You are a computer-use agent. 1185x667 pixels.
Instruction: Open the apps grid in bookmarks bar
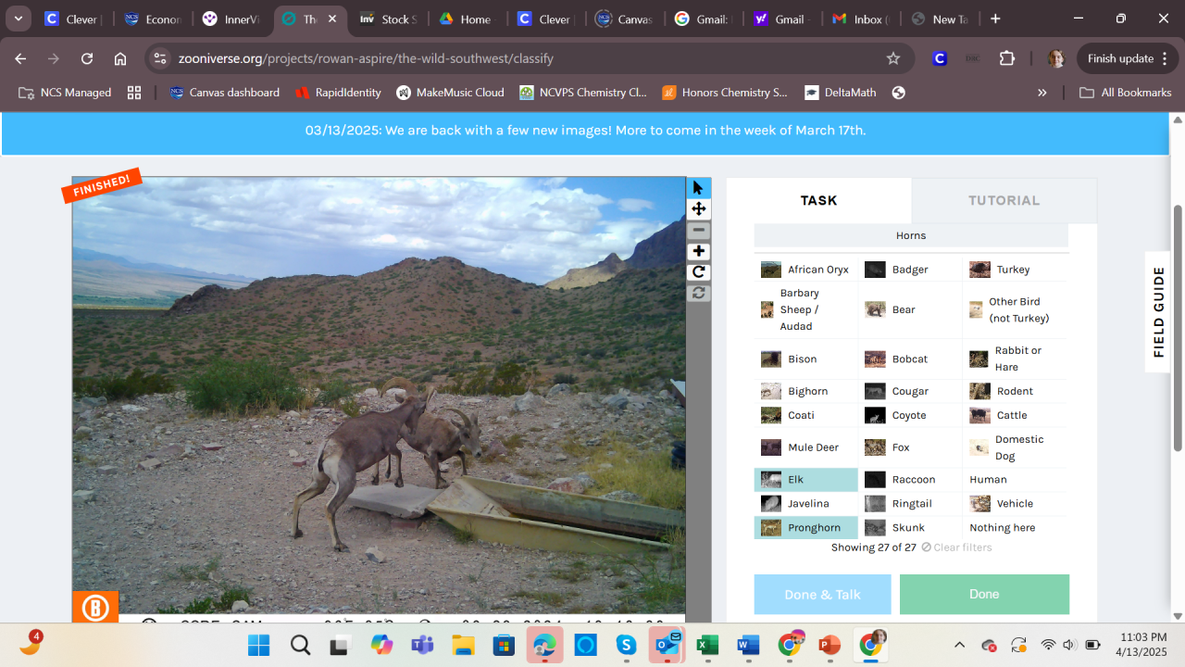[134, 93]
